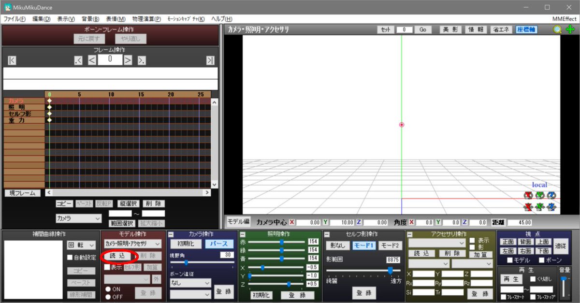The height and width of the screenshot is (303, 580).
Task: Open the なし bone-follow dropdown
Action: 190,283
